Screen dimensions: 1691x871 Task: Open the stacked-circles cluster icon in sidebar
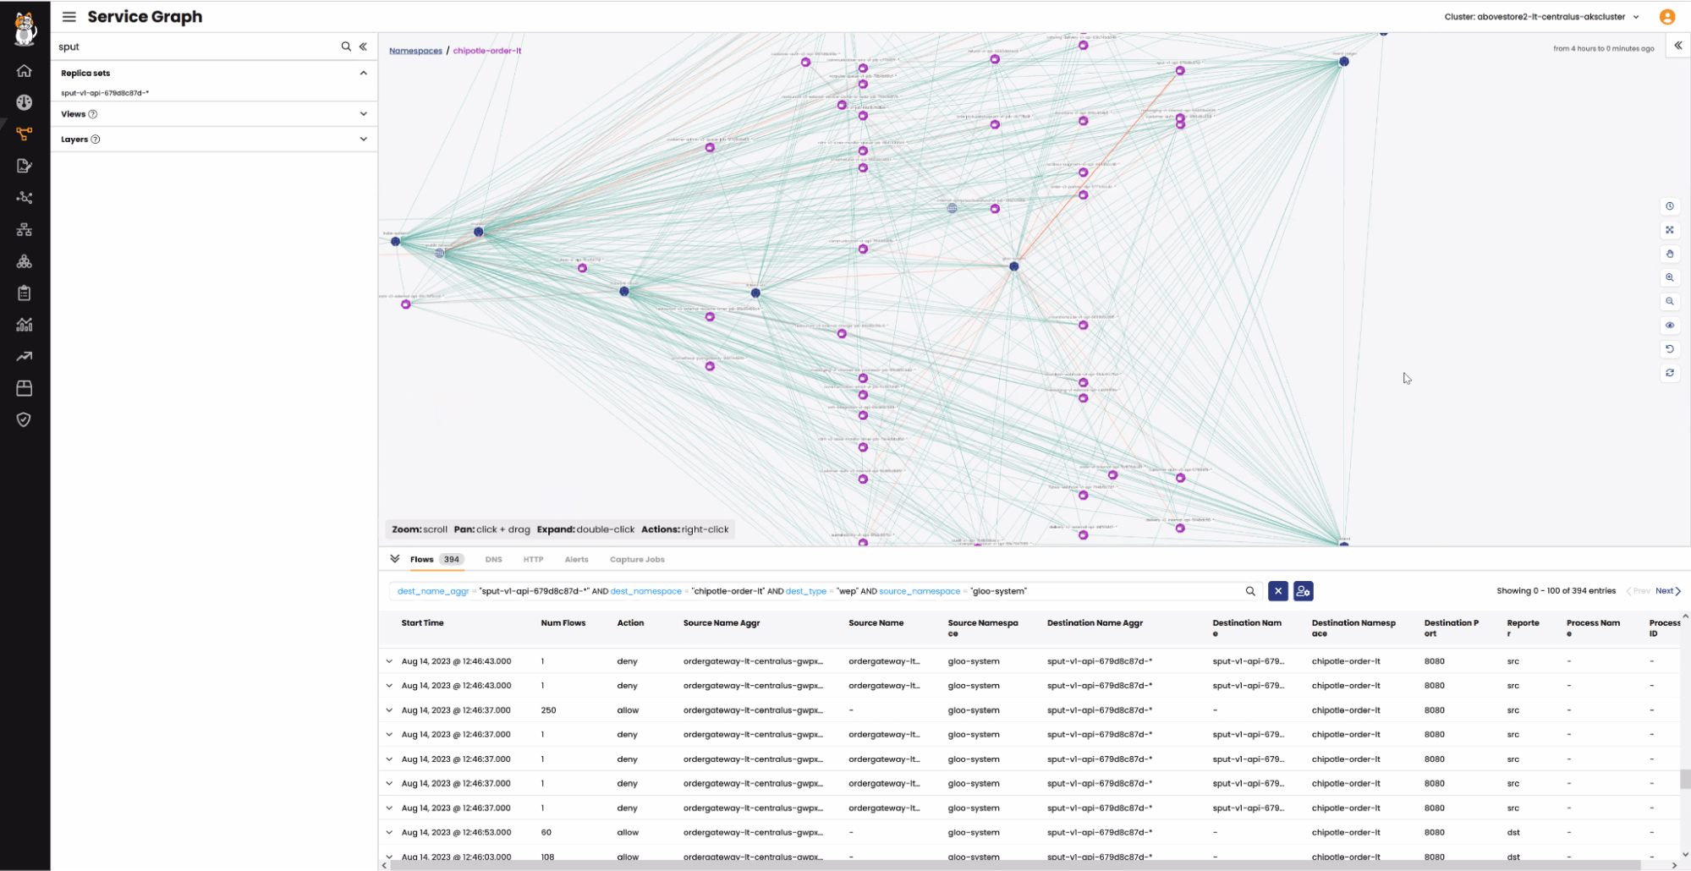click(x=25, y=261)
